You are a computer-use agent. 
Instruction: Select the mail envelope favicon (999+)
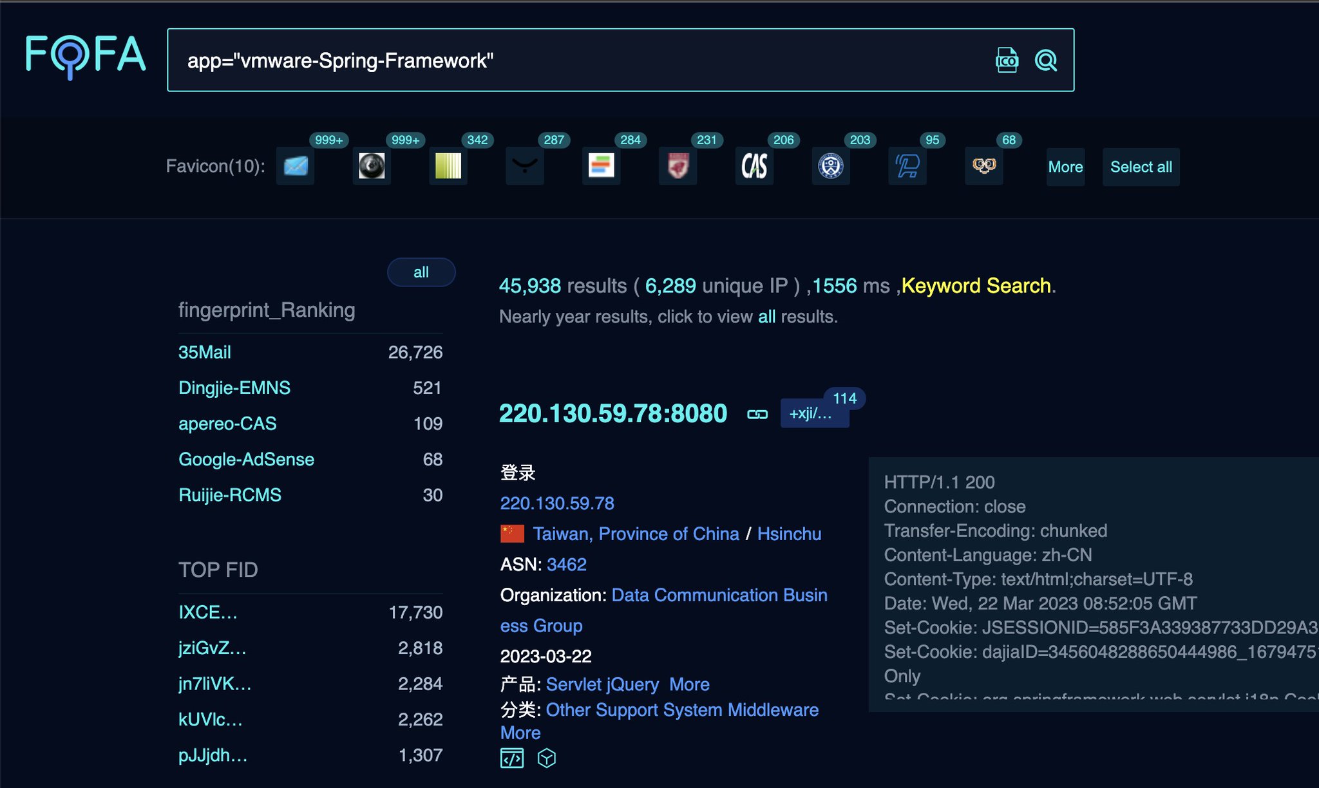click(x=295, y=166)
